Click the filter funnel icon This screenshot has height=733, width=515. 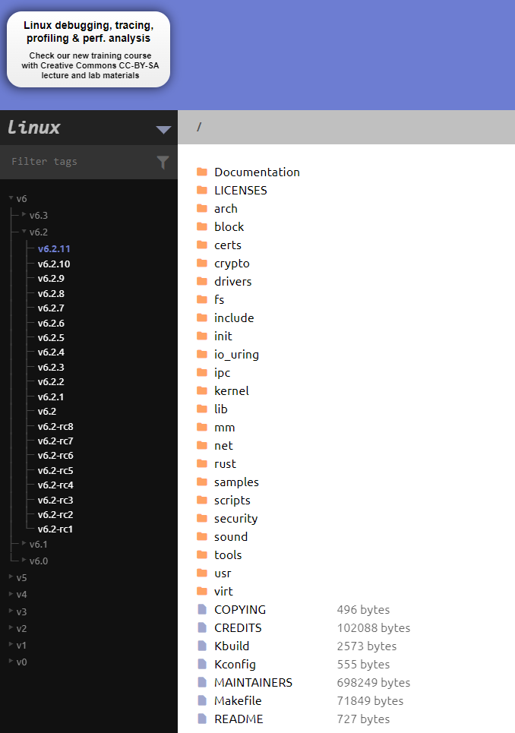click(x=163, y=162)
